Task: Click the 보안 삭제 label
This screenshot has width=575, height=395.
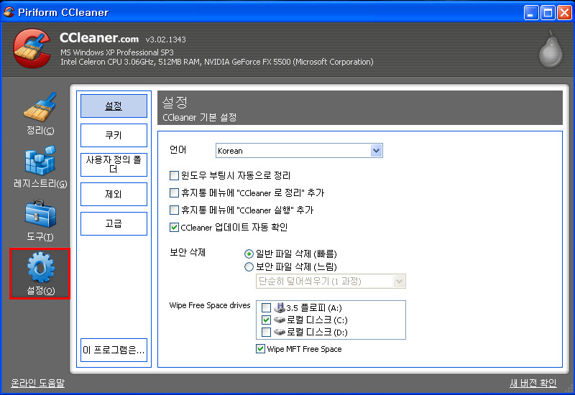Action: point(188,253)
